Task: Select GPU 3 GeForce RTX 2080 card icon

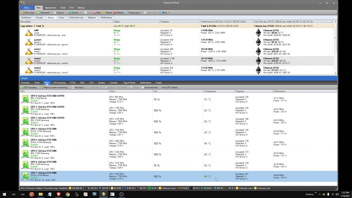Action: coord(25,132)
